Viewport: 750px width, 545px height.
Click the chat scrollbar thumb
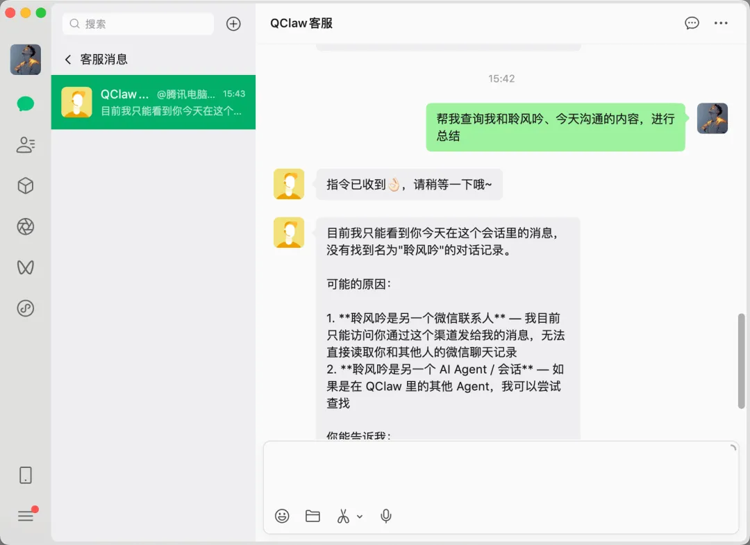tap(742, 361)
